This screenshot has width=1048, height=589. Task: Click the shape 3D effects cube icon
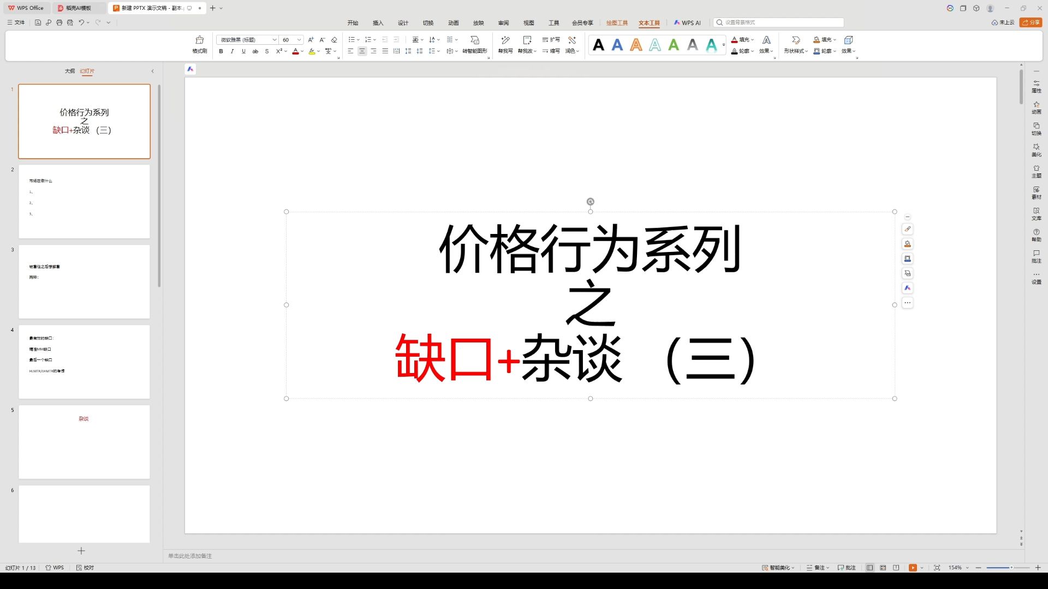click(x=848, y=40)
